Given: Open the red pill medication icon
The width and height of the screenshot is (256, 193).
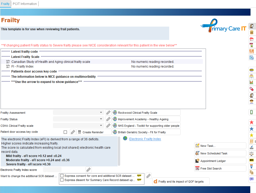Looking at the screenshot, I should click(x=252, y=89).
